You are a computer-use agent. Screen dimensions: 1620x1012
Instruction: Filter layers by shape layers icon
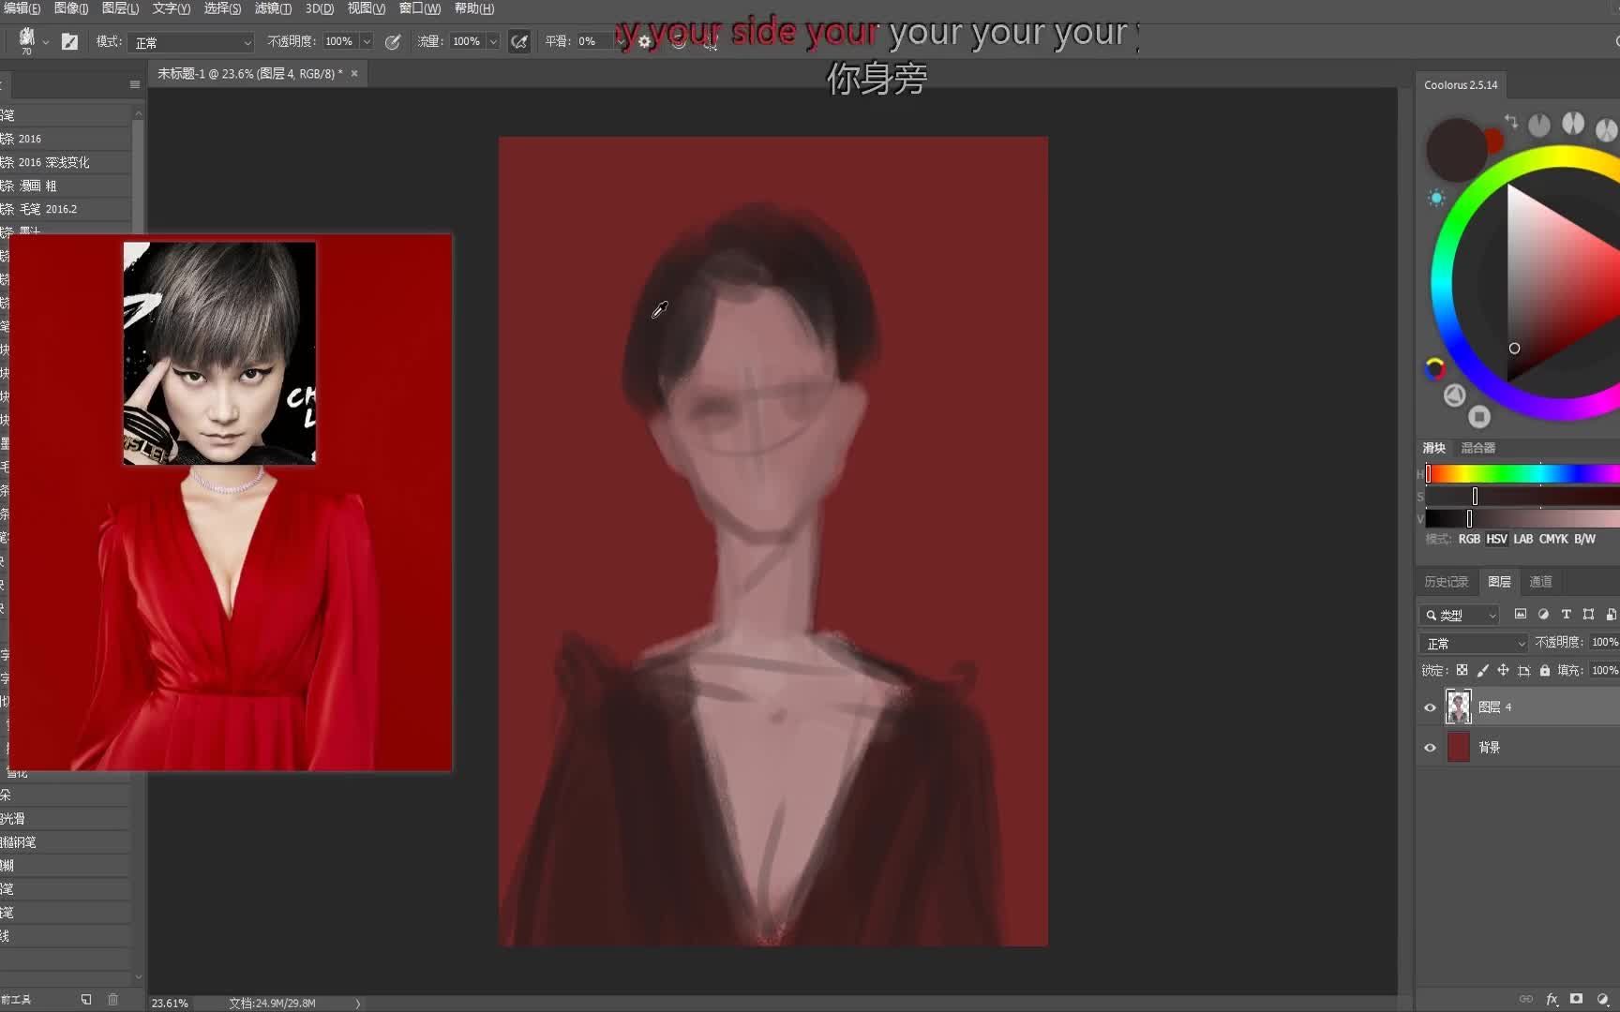click(1588, 615)
